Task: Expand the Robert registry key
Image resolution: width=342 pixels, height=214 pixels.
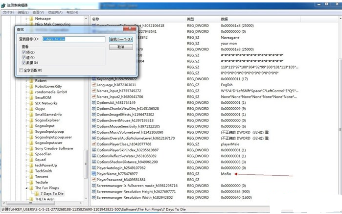Action: (26, 80)
